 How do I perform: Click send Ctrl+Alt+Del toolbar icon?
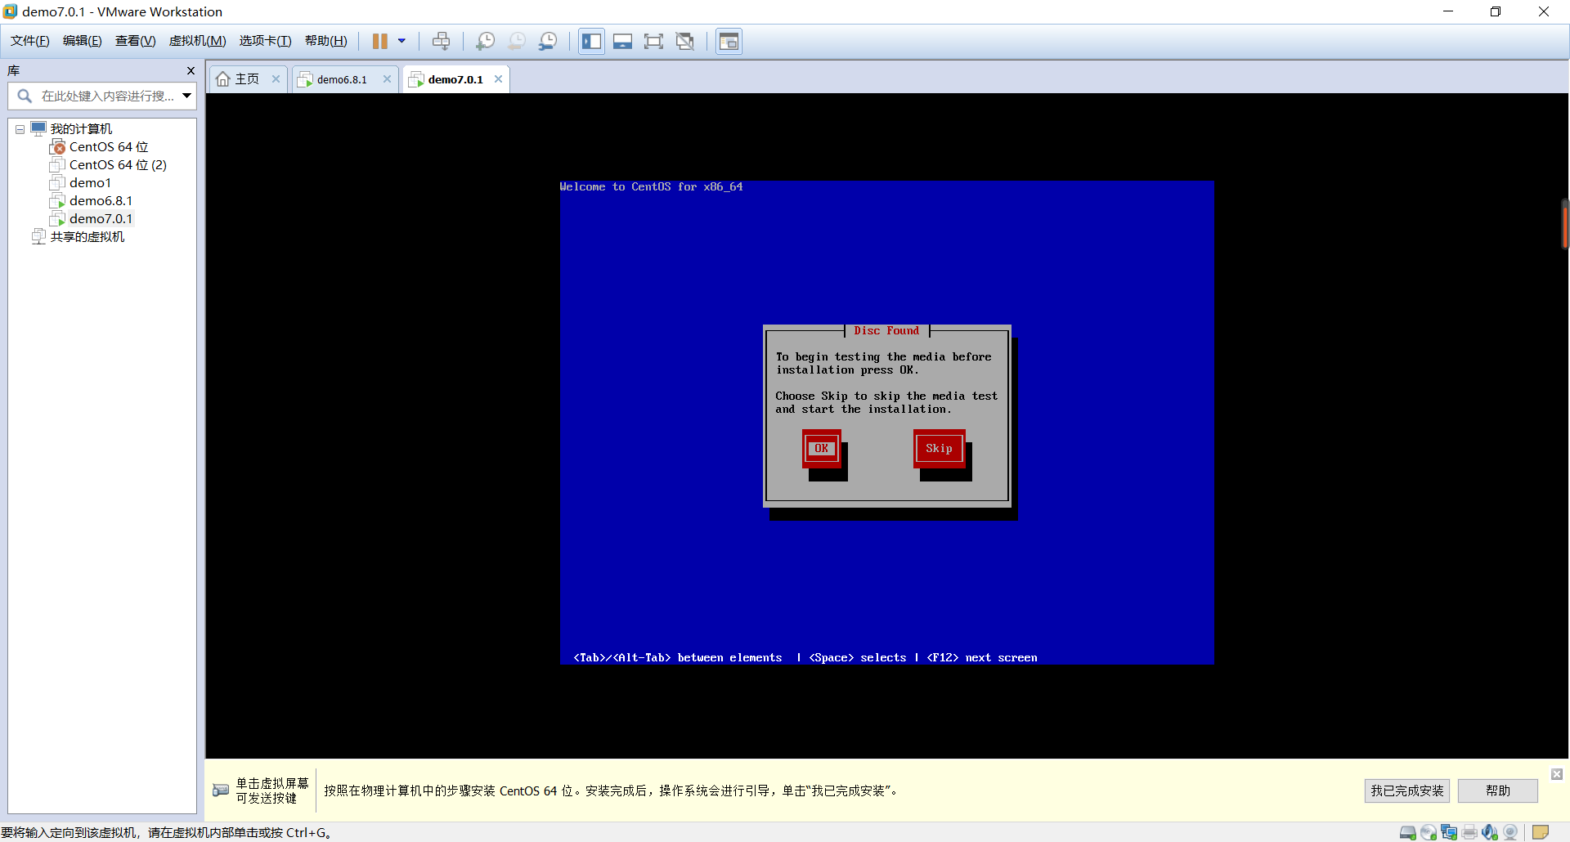click(x=442, y=41)
